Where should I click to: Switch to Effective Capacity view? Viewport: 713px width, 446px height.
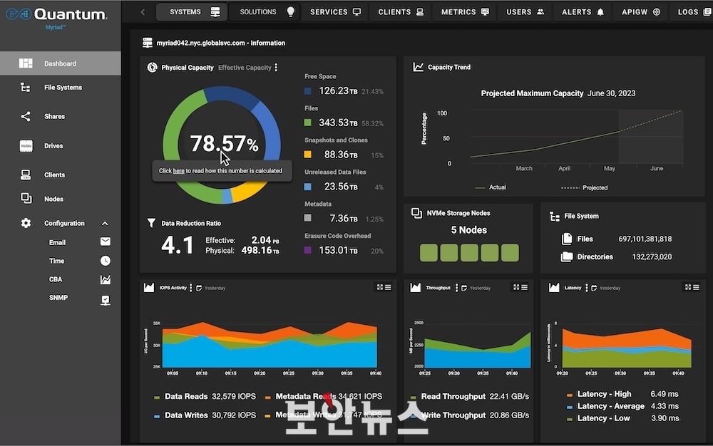pyautogui.click(x=245, y=68)
